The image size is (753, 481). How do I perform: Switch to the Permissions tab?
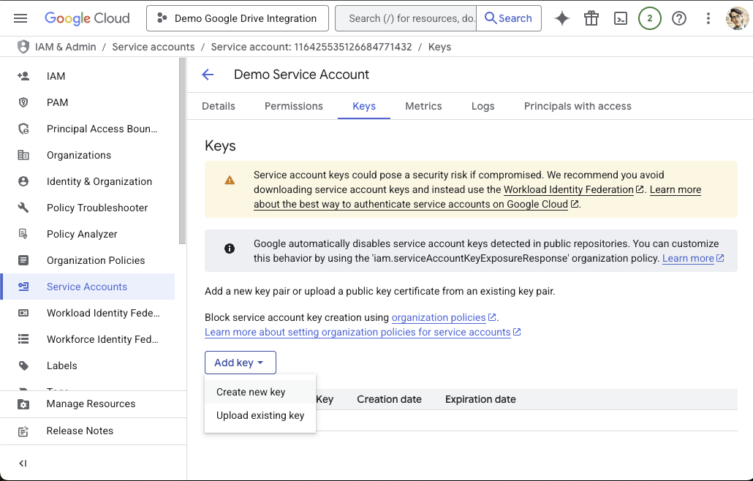293,106
